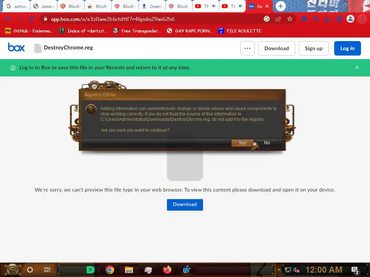
Task: Open Firefox from the taskbar
Action: tap(167, 270)
